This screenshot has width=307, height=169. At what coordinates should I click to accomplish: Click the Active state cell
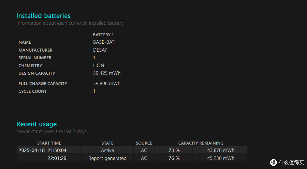tap(107, 150)
